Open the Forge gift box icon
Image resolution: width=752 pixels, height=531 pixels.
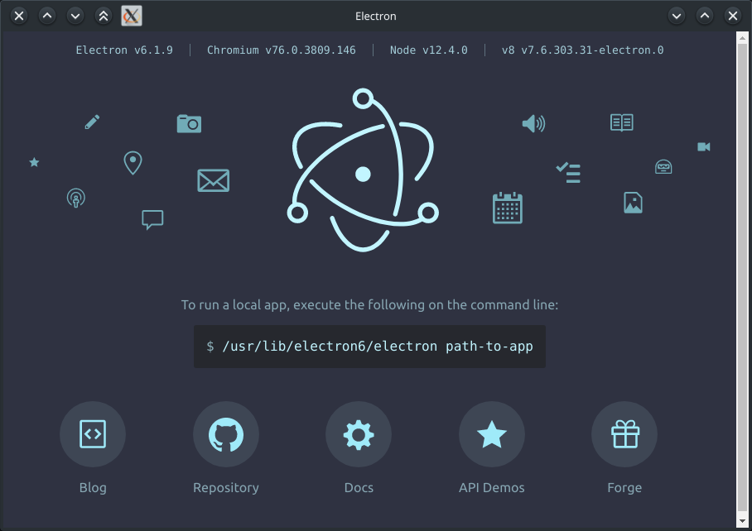624,433
